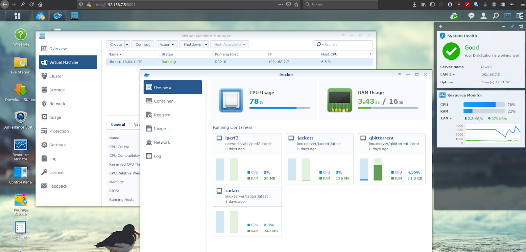
Task: Select Storage in Virtual Machine Manager sidebar
Action: 68,90
